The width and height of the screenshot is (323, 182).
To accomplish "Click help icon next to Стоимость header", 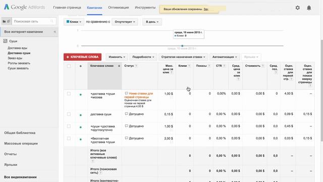I will click(x=263, y=66).
